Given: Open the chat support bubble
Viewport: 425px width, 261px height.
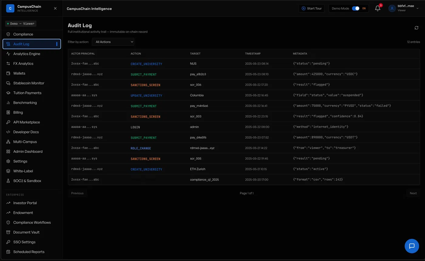Looking at the screenshot, I should click(412, 246).
